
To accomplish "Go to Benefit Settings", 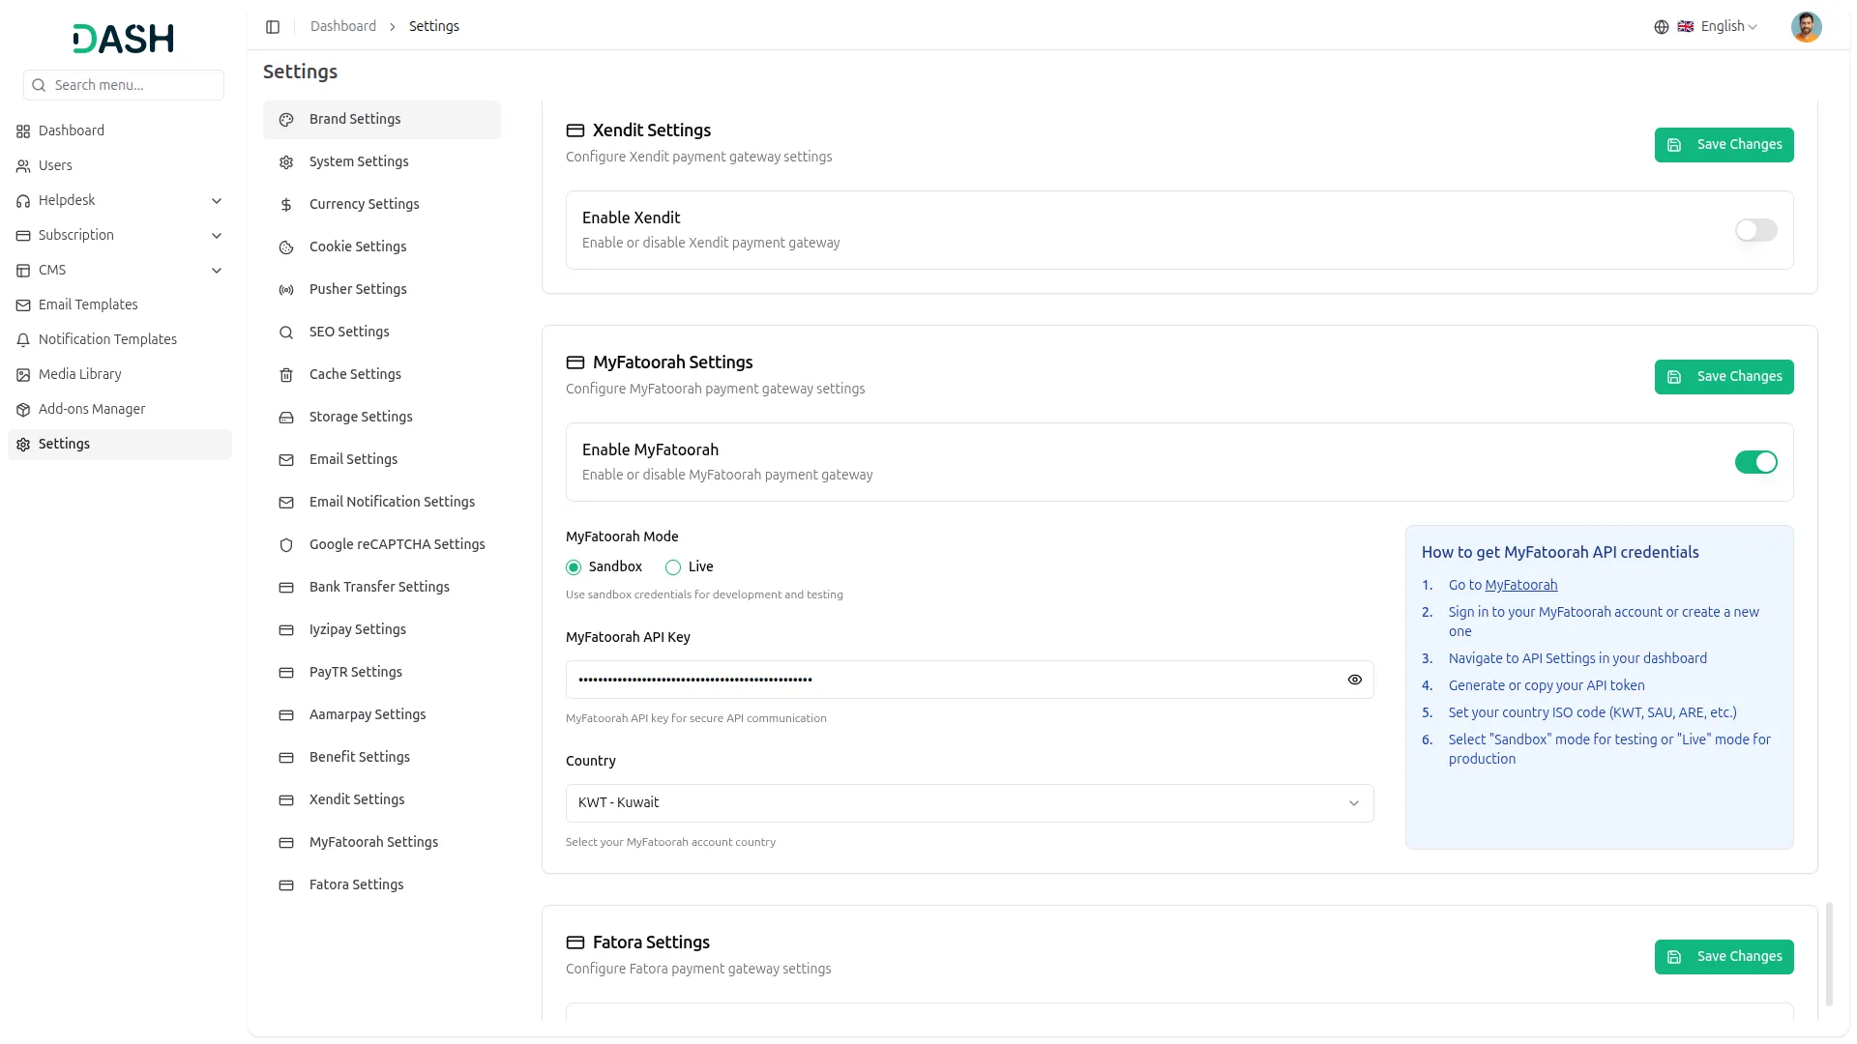I will point(381,758).
